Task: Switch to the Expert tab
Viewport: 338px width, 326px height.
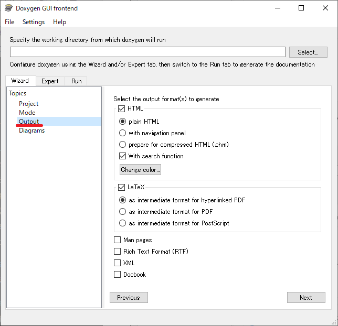Action: pos(50,81)
